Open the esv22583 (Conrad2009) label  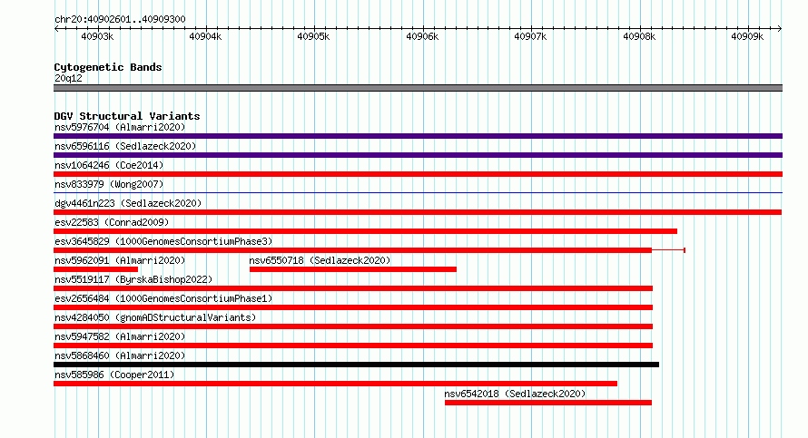(112, 222)
